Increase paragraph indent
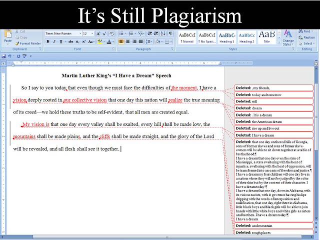 coord(156,33)
